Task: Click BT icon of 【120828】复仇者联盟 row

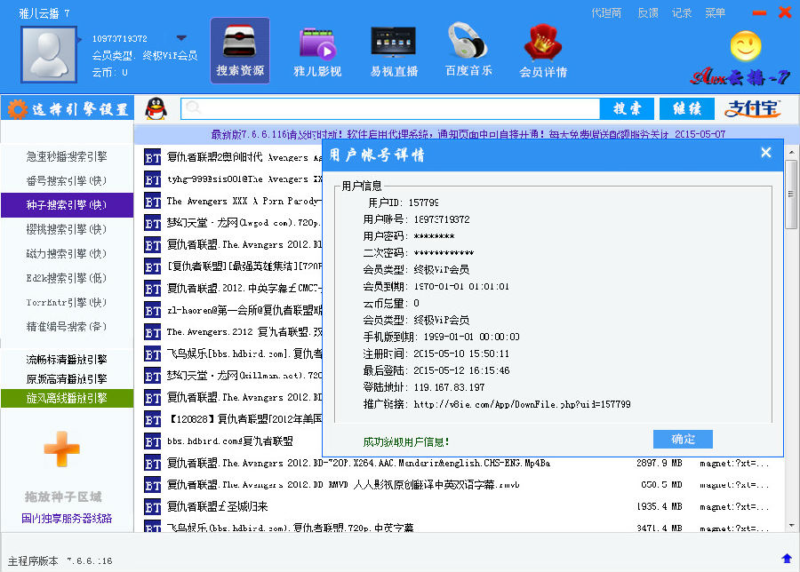Action: pos(153,419)
